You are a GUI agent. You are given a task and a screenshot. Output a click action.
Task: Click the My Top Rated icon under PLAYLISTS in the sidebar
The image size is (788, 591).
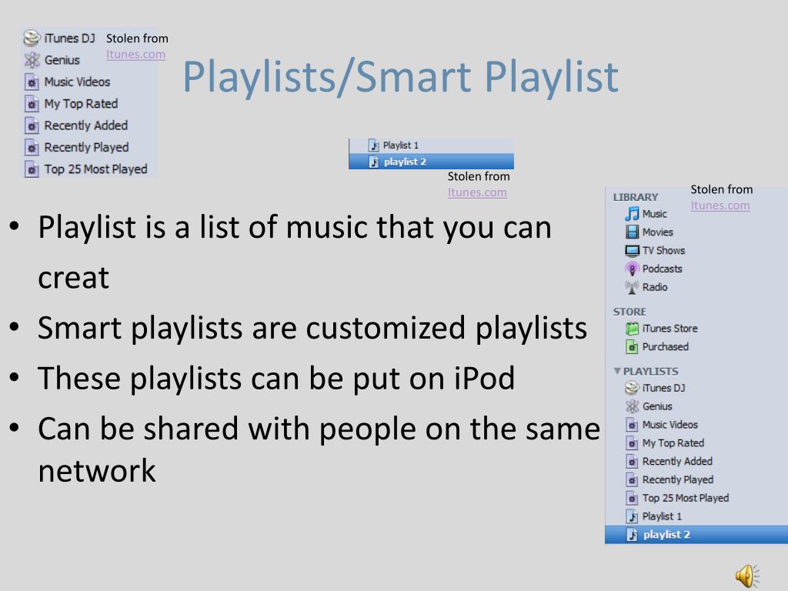point(632,442)
